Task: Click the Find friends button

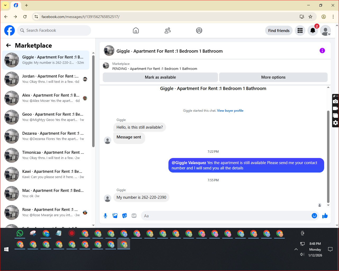Action: (279, 30)
